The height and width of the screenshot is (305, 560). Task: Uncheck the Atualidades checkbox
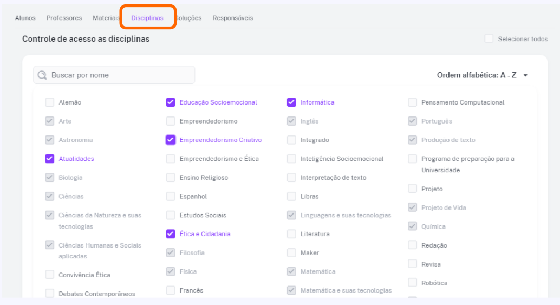point(50,159)
